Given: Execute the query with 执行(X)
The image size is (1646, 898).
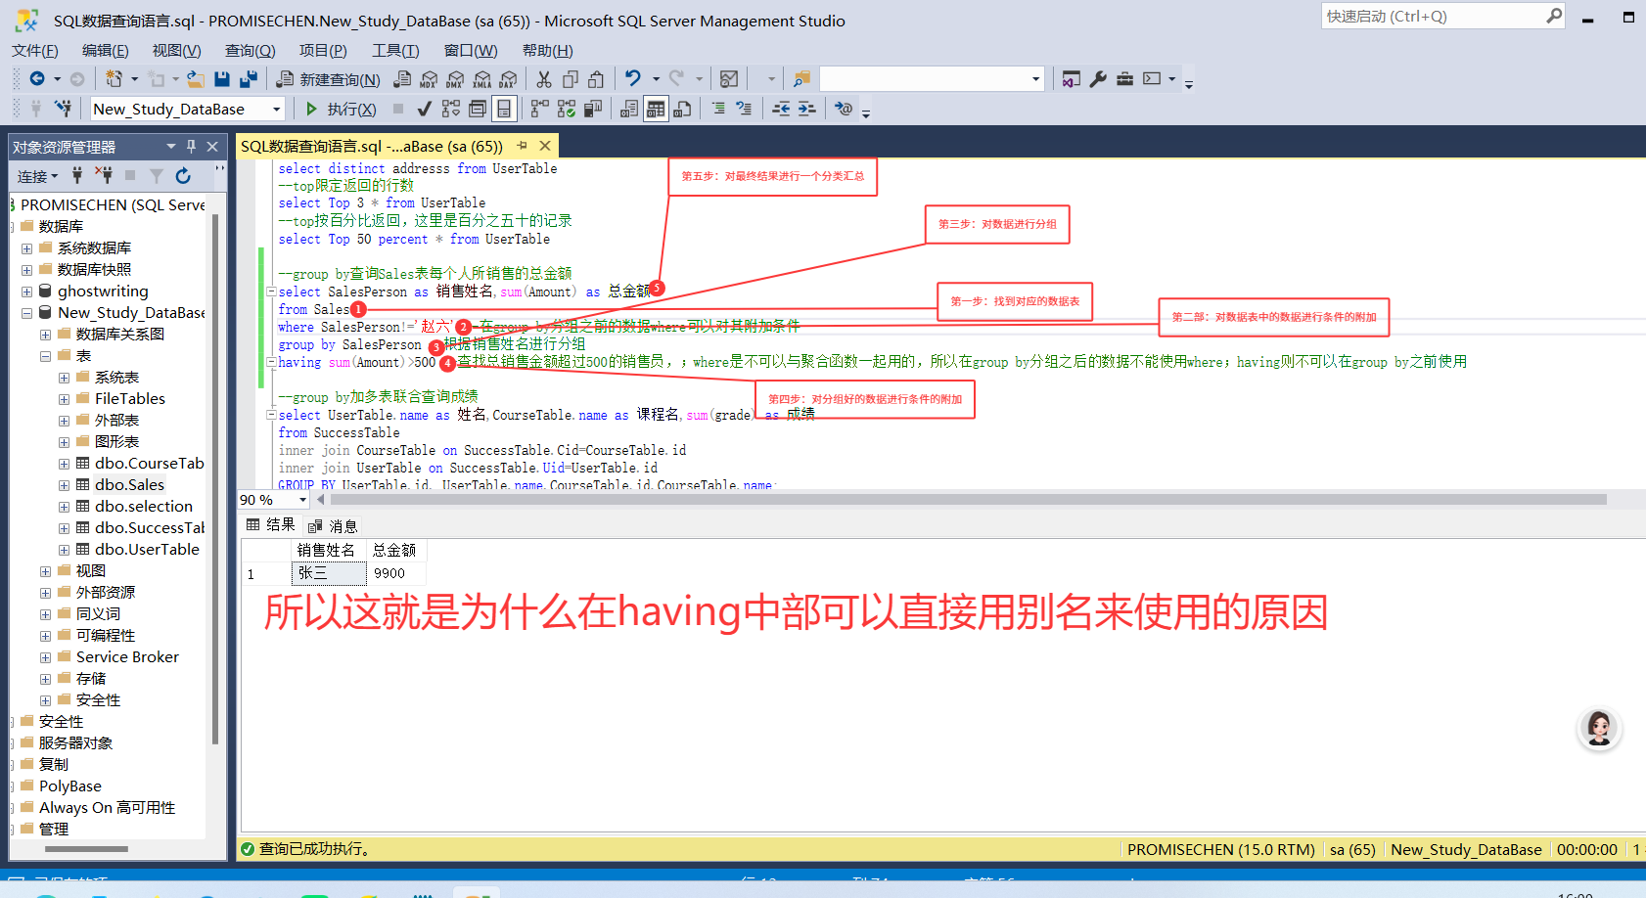Looking at the screenshot, I should tap(341, 109).
